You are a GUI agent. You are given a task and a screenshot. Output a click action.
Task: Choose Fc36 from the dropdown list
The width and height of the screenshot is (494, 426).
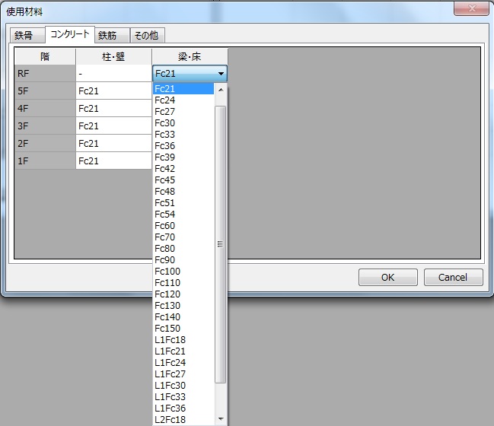183,146
